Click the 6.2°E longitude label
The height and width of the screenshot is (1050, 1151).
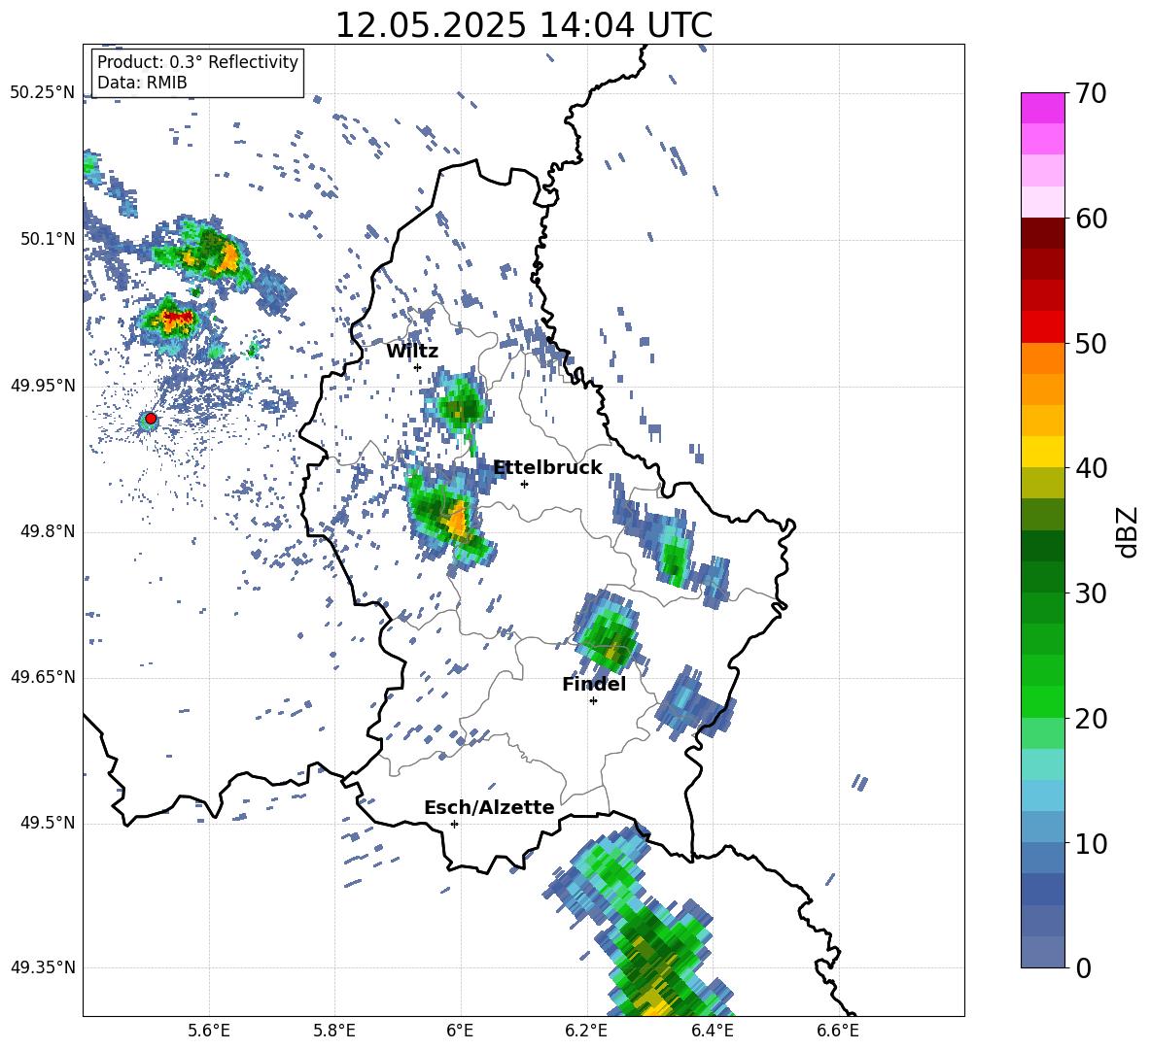point(586,1031)
